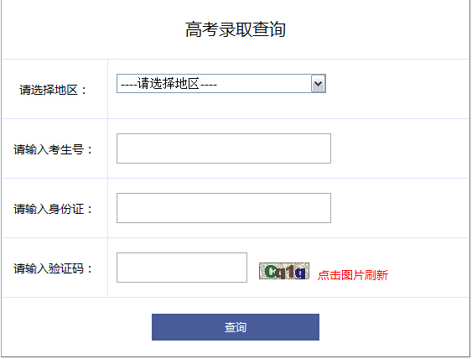Place cursor in the exam candidate number box
Viewport: 472px width, 359px height.
click(224, 148)
